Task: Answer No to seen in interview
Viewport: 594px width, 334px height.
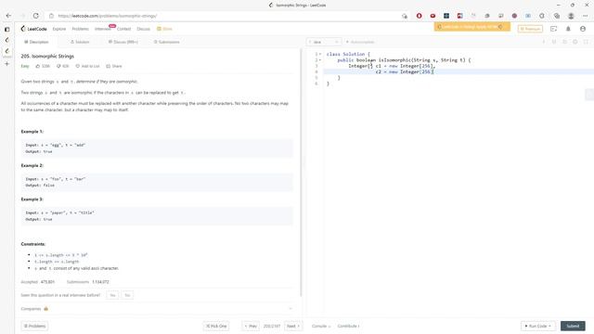Action: pyautogui.click(x=127, y=295)
